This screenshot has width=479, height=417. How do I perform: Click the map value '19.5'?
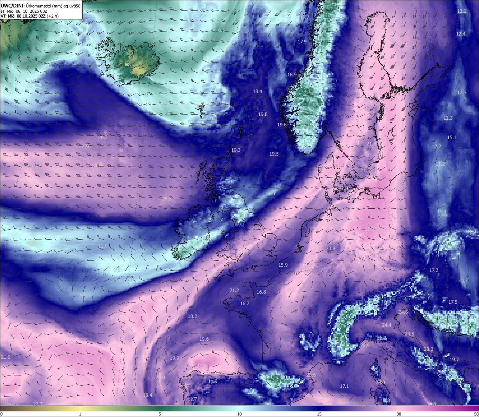pos(274,154)
